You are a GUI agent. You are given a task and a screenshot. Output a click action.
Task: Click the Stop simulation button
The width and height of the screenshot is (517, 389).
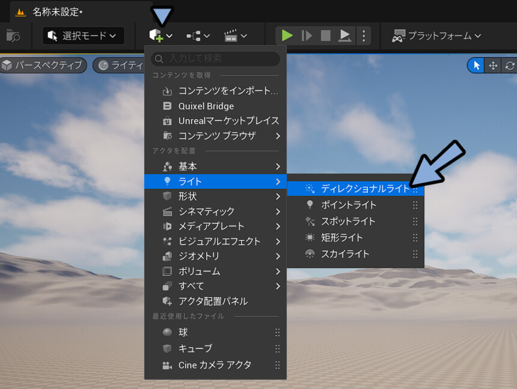tap(325, 35)
